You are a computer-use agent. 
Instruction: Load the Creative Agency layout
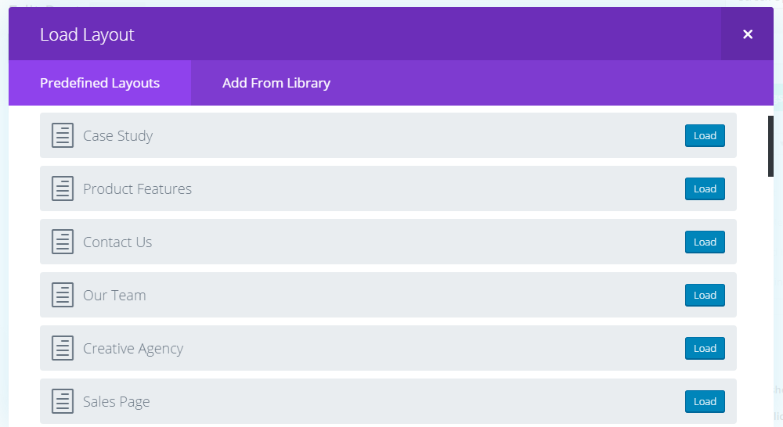705,349
